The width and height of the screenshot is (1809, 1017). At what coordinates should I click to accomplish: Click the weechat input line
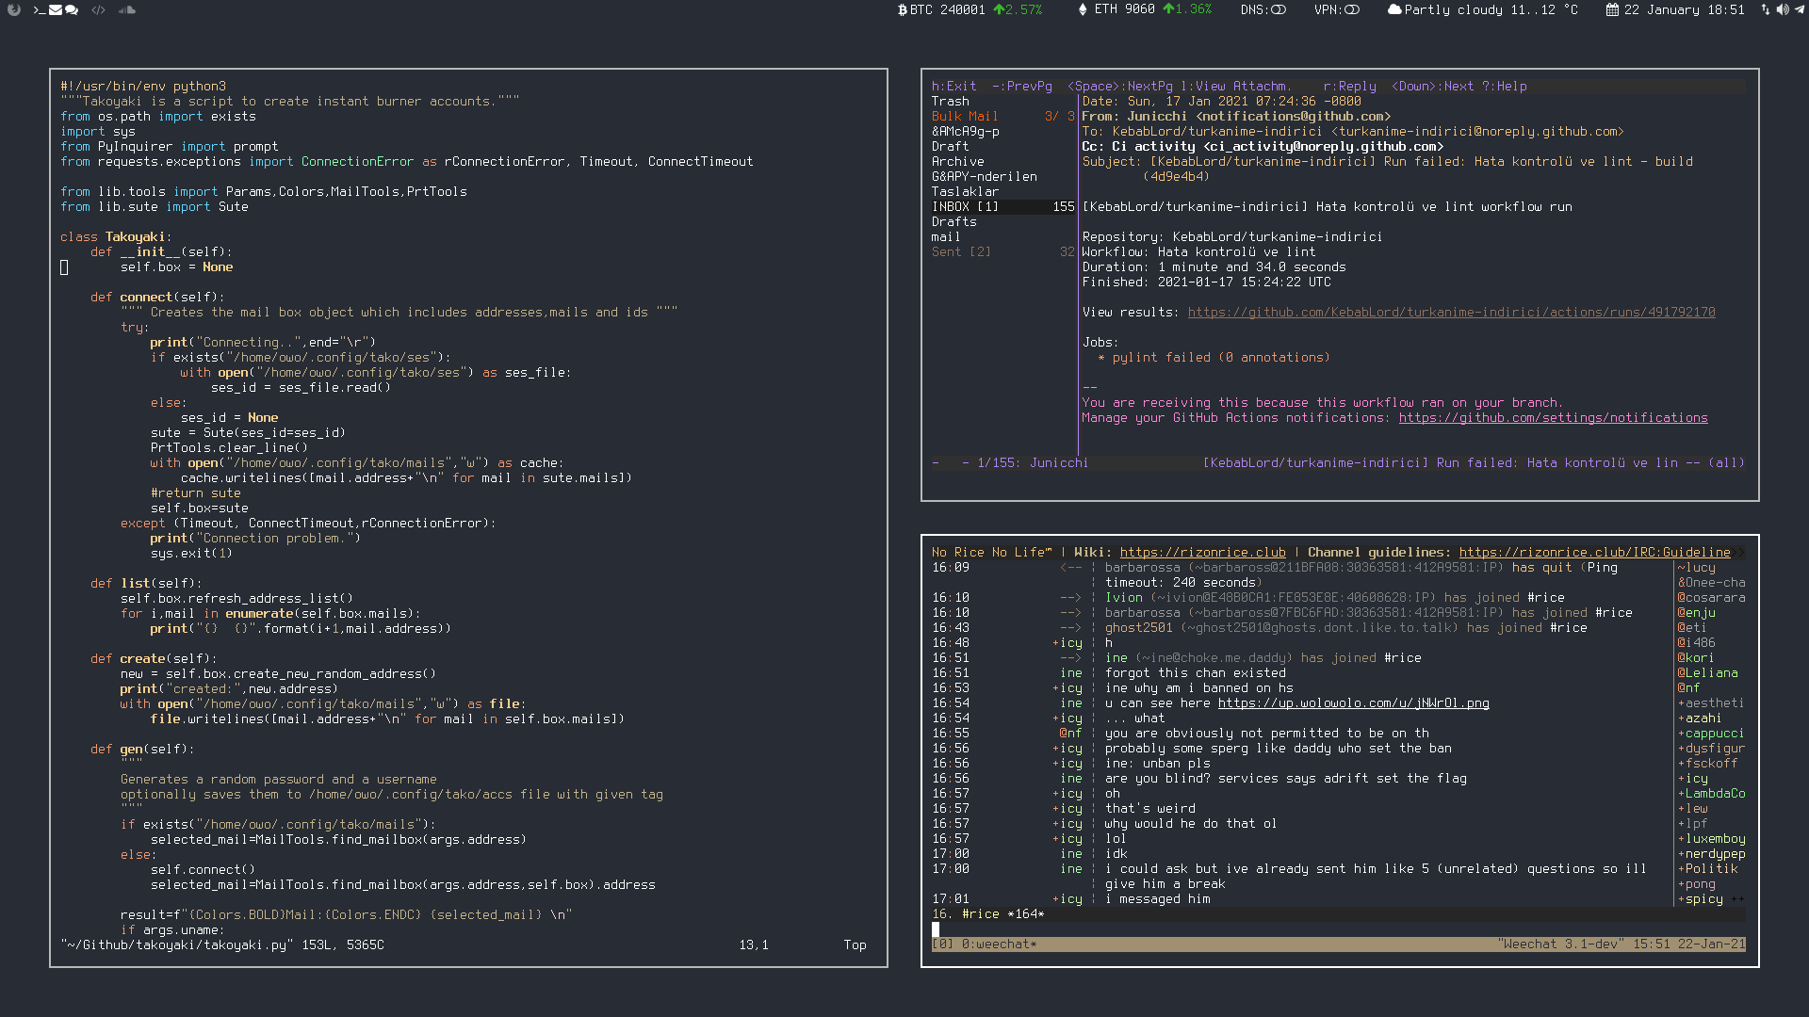(1319, 928)
